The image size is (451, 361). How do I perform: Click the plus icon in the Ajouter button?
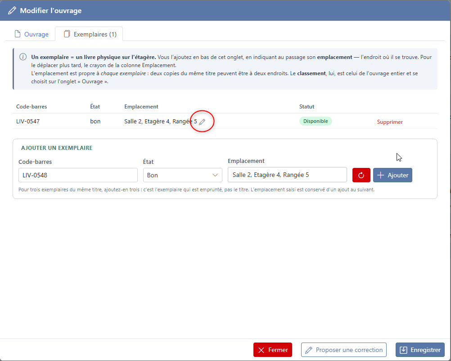380,175
